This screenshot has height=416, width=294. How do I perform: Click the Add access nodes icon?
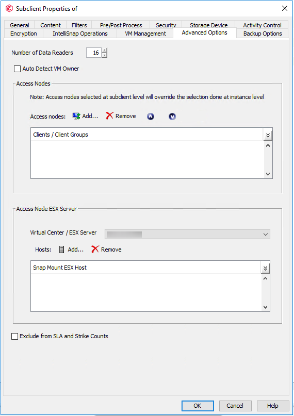pos(76,116)
